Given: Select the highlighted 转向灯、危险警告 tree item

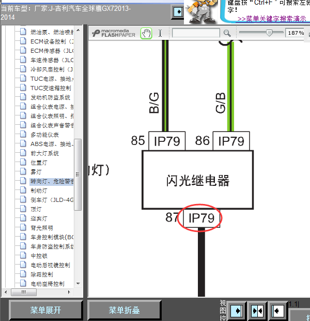Looking at the screenshot, I should pos(52,181).
